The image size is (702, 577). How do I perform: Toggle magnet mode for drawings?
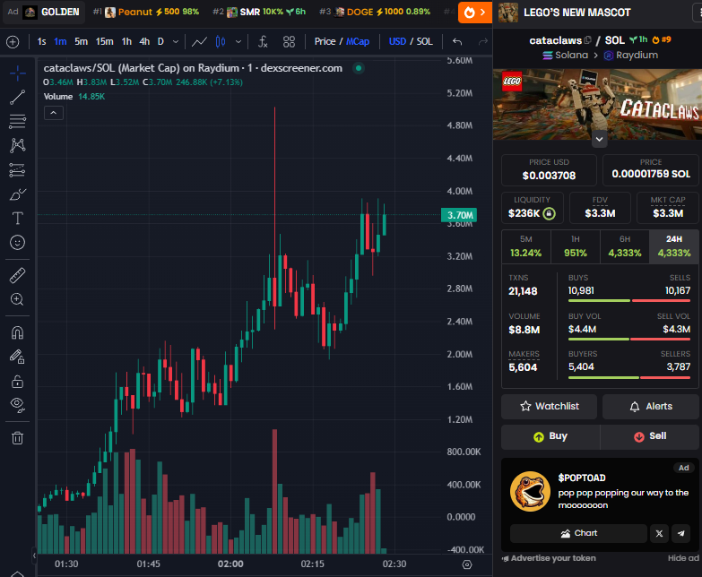click(17, 332)
